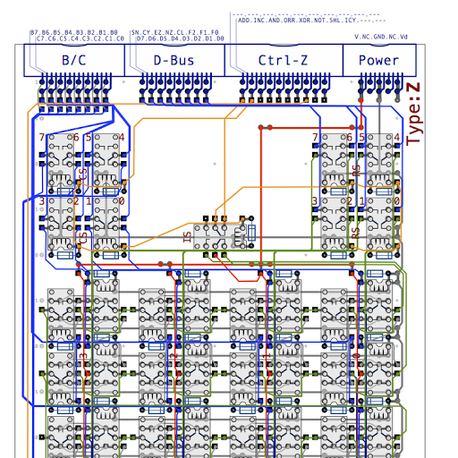The width and height of the screenshot is (458, 458).
Task: Click bit number 7 in the CS relay group
Action: (x=42, y=137)
